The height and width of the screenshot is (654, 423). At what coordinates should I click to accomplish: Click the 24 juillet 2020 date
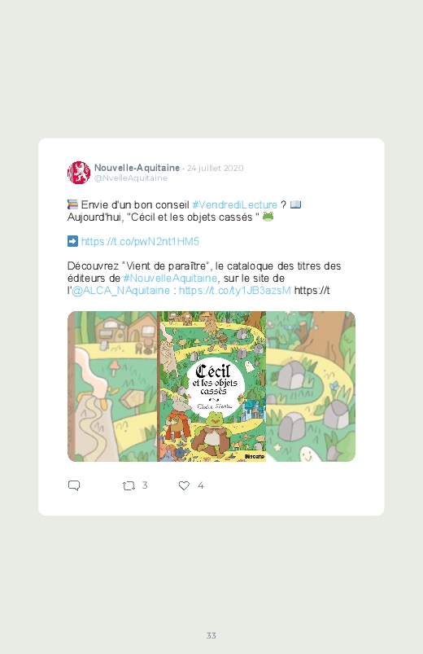click(x=215, y=168)
